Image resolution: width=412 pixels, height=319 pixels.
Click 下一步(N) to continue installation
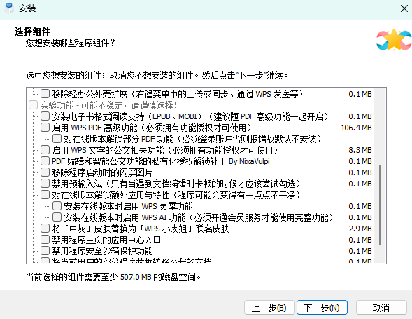[x=322, y=308]
